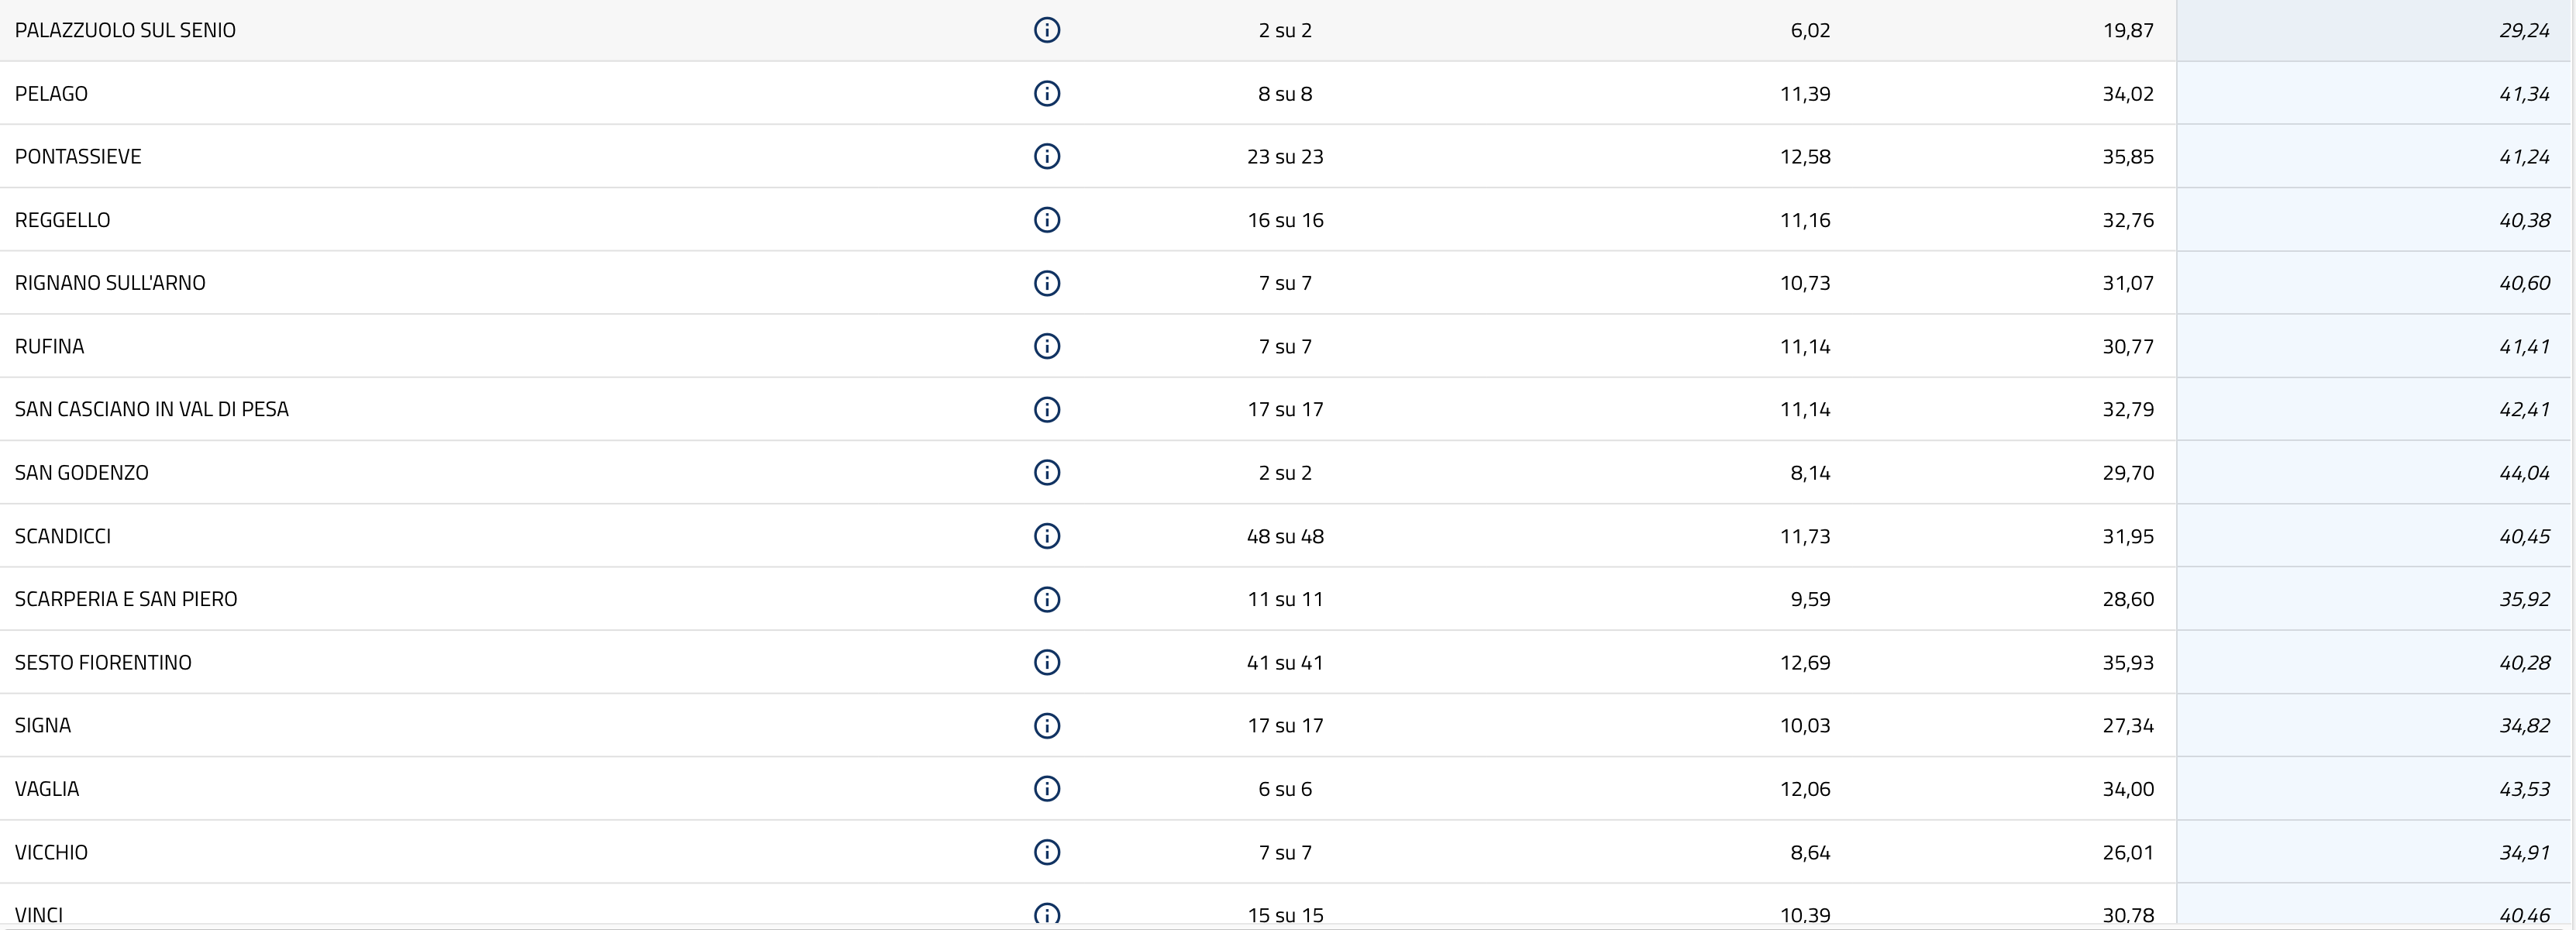
Task: Show details icon for Rufina
Action: pos(1046,346)
